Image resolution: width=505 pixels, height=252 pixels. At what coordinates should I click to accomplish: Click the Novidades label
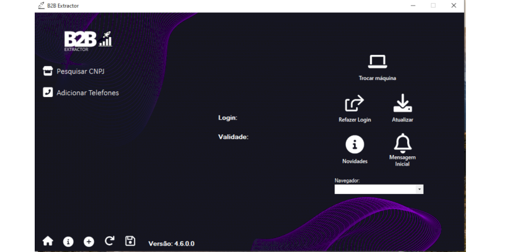[355, 161]
